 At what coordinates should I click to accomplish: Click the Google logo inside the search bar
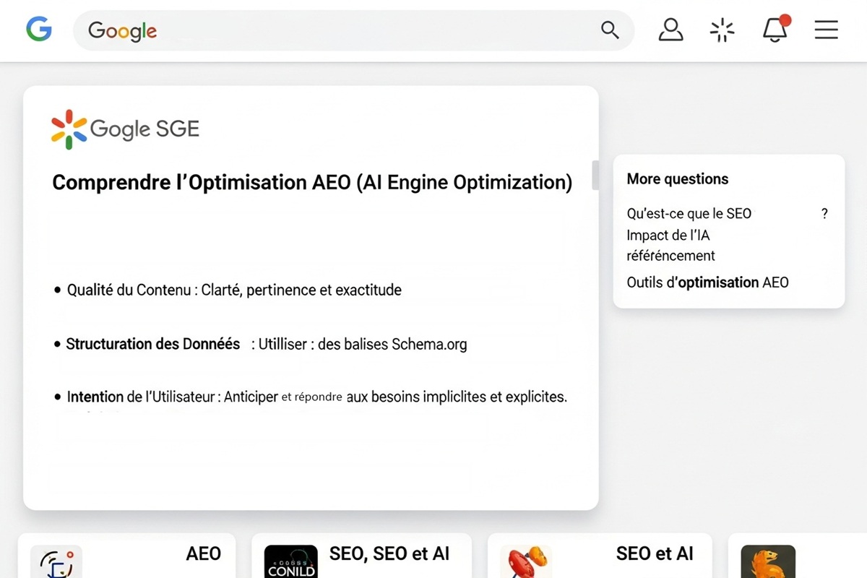click(x=121, y=31)
